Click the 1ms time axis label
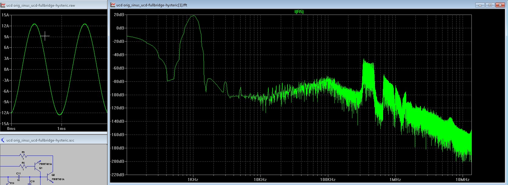The height and width of the screenshot is (185, 508). tap(62, 128)
